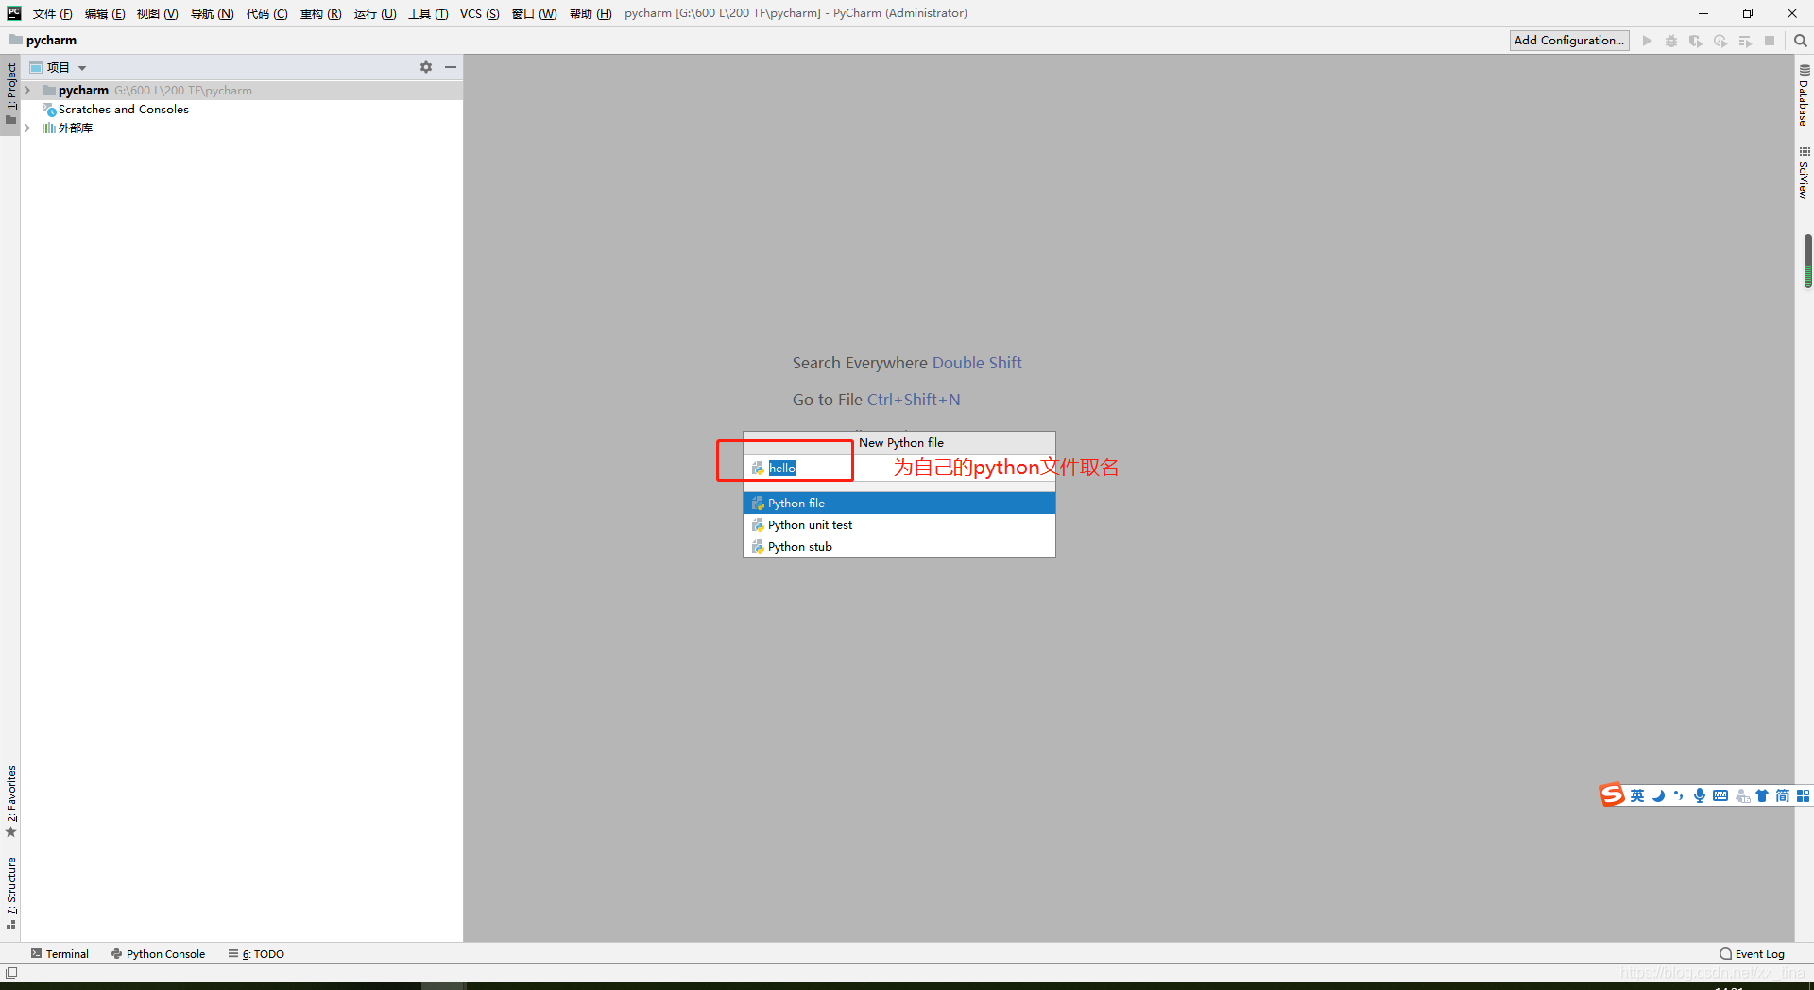Viewport: 1814px width, 990px height.
Task: Open the 视图 (V) menu
Action: pos(157,13)
